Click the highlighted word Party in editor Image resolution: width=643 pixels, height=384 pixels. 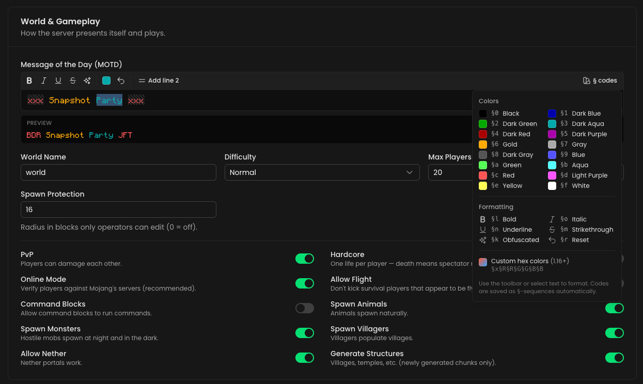(x=109, y=100)
